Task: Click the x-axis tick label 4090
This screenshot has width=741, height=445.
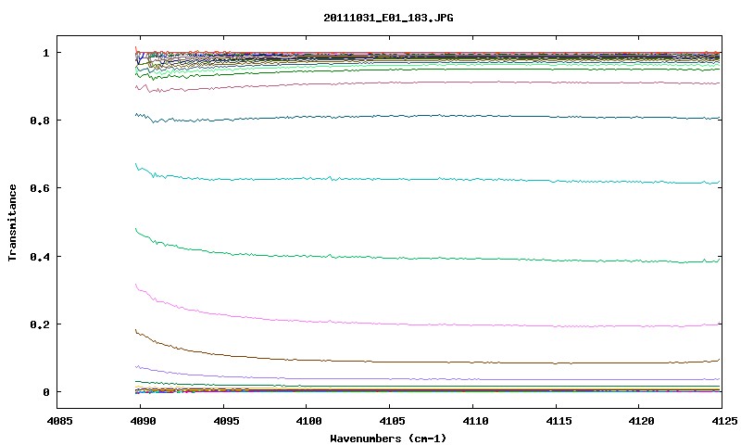Action: click(143, 420)
